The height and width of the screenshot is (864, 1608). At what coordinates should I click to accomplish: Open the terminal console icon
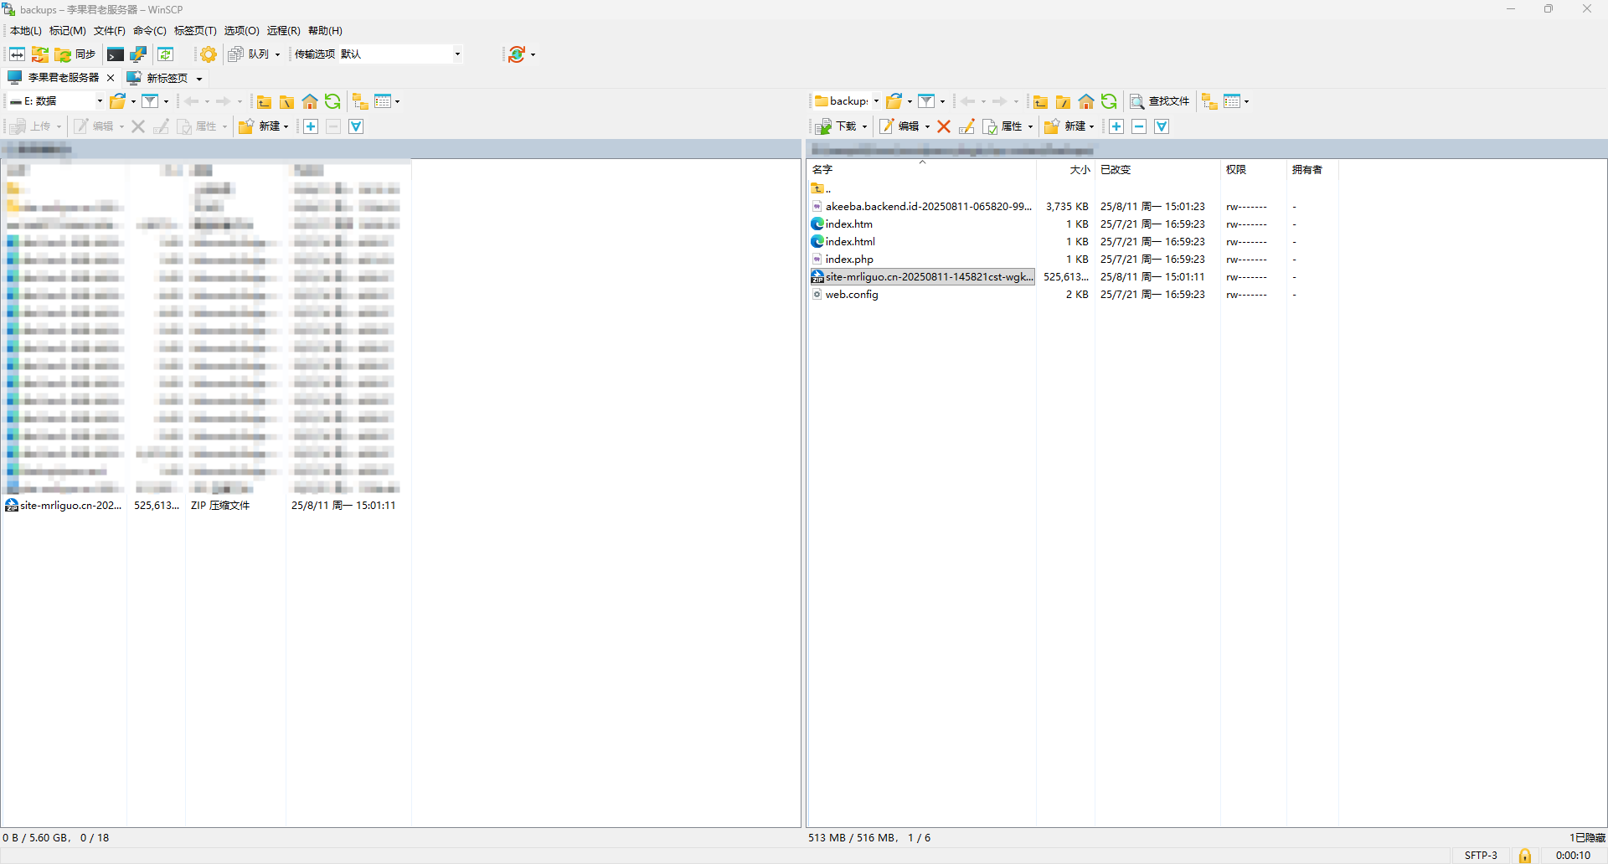[x=116, y=54]
